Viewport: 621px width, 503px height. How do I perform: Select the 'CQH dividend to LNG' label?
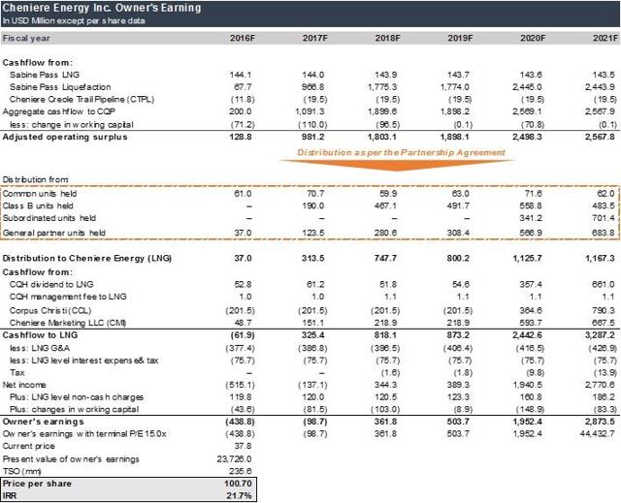point(51,285)
